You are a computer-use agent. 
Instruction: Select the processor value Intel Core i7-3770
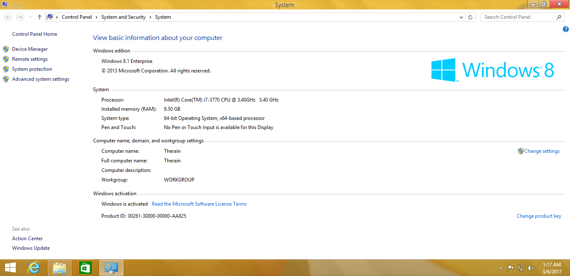click(221, 100)
